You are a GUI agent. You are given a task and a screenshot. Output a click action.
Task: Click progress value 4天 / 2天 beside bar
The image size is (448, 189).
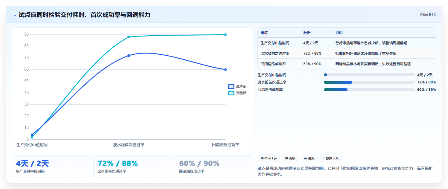coord(425,75)
